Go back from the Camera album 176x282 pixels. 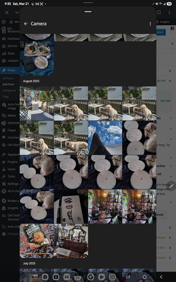click(26, 24)
